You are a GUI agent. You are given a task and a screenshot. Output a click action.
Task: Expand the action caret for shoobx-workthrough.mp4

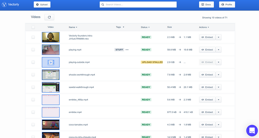point(218,75)
